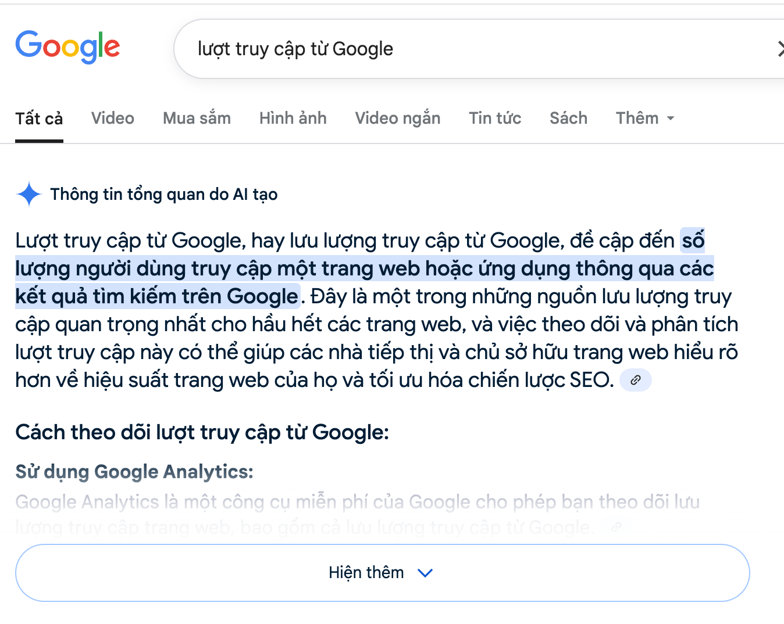784x624 pixels.
Task: Open the 'Sách' tab
Action: (568, 119)
